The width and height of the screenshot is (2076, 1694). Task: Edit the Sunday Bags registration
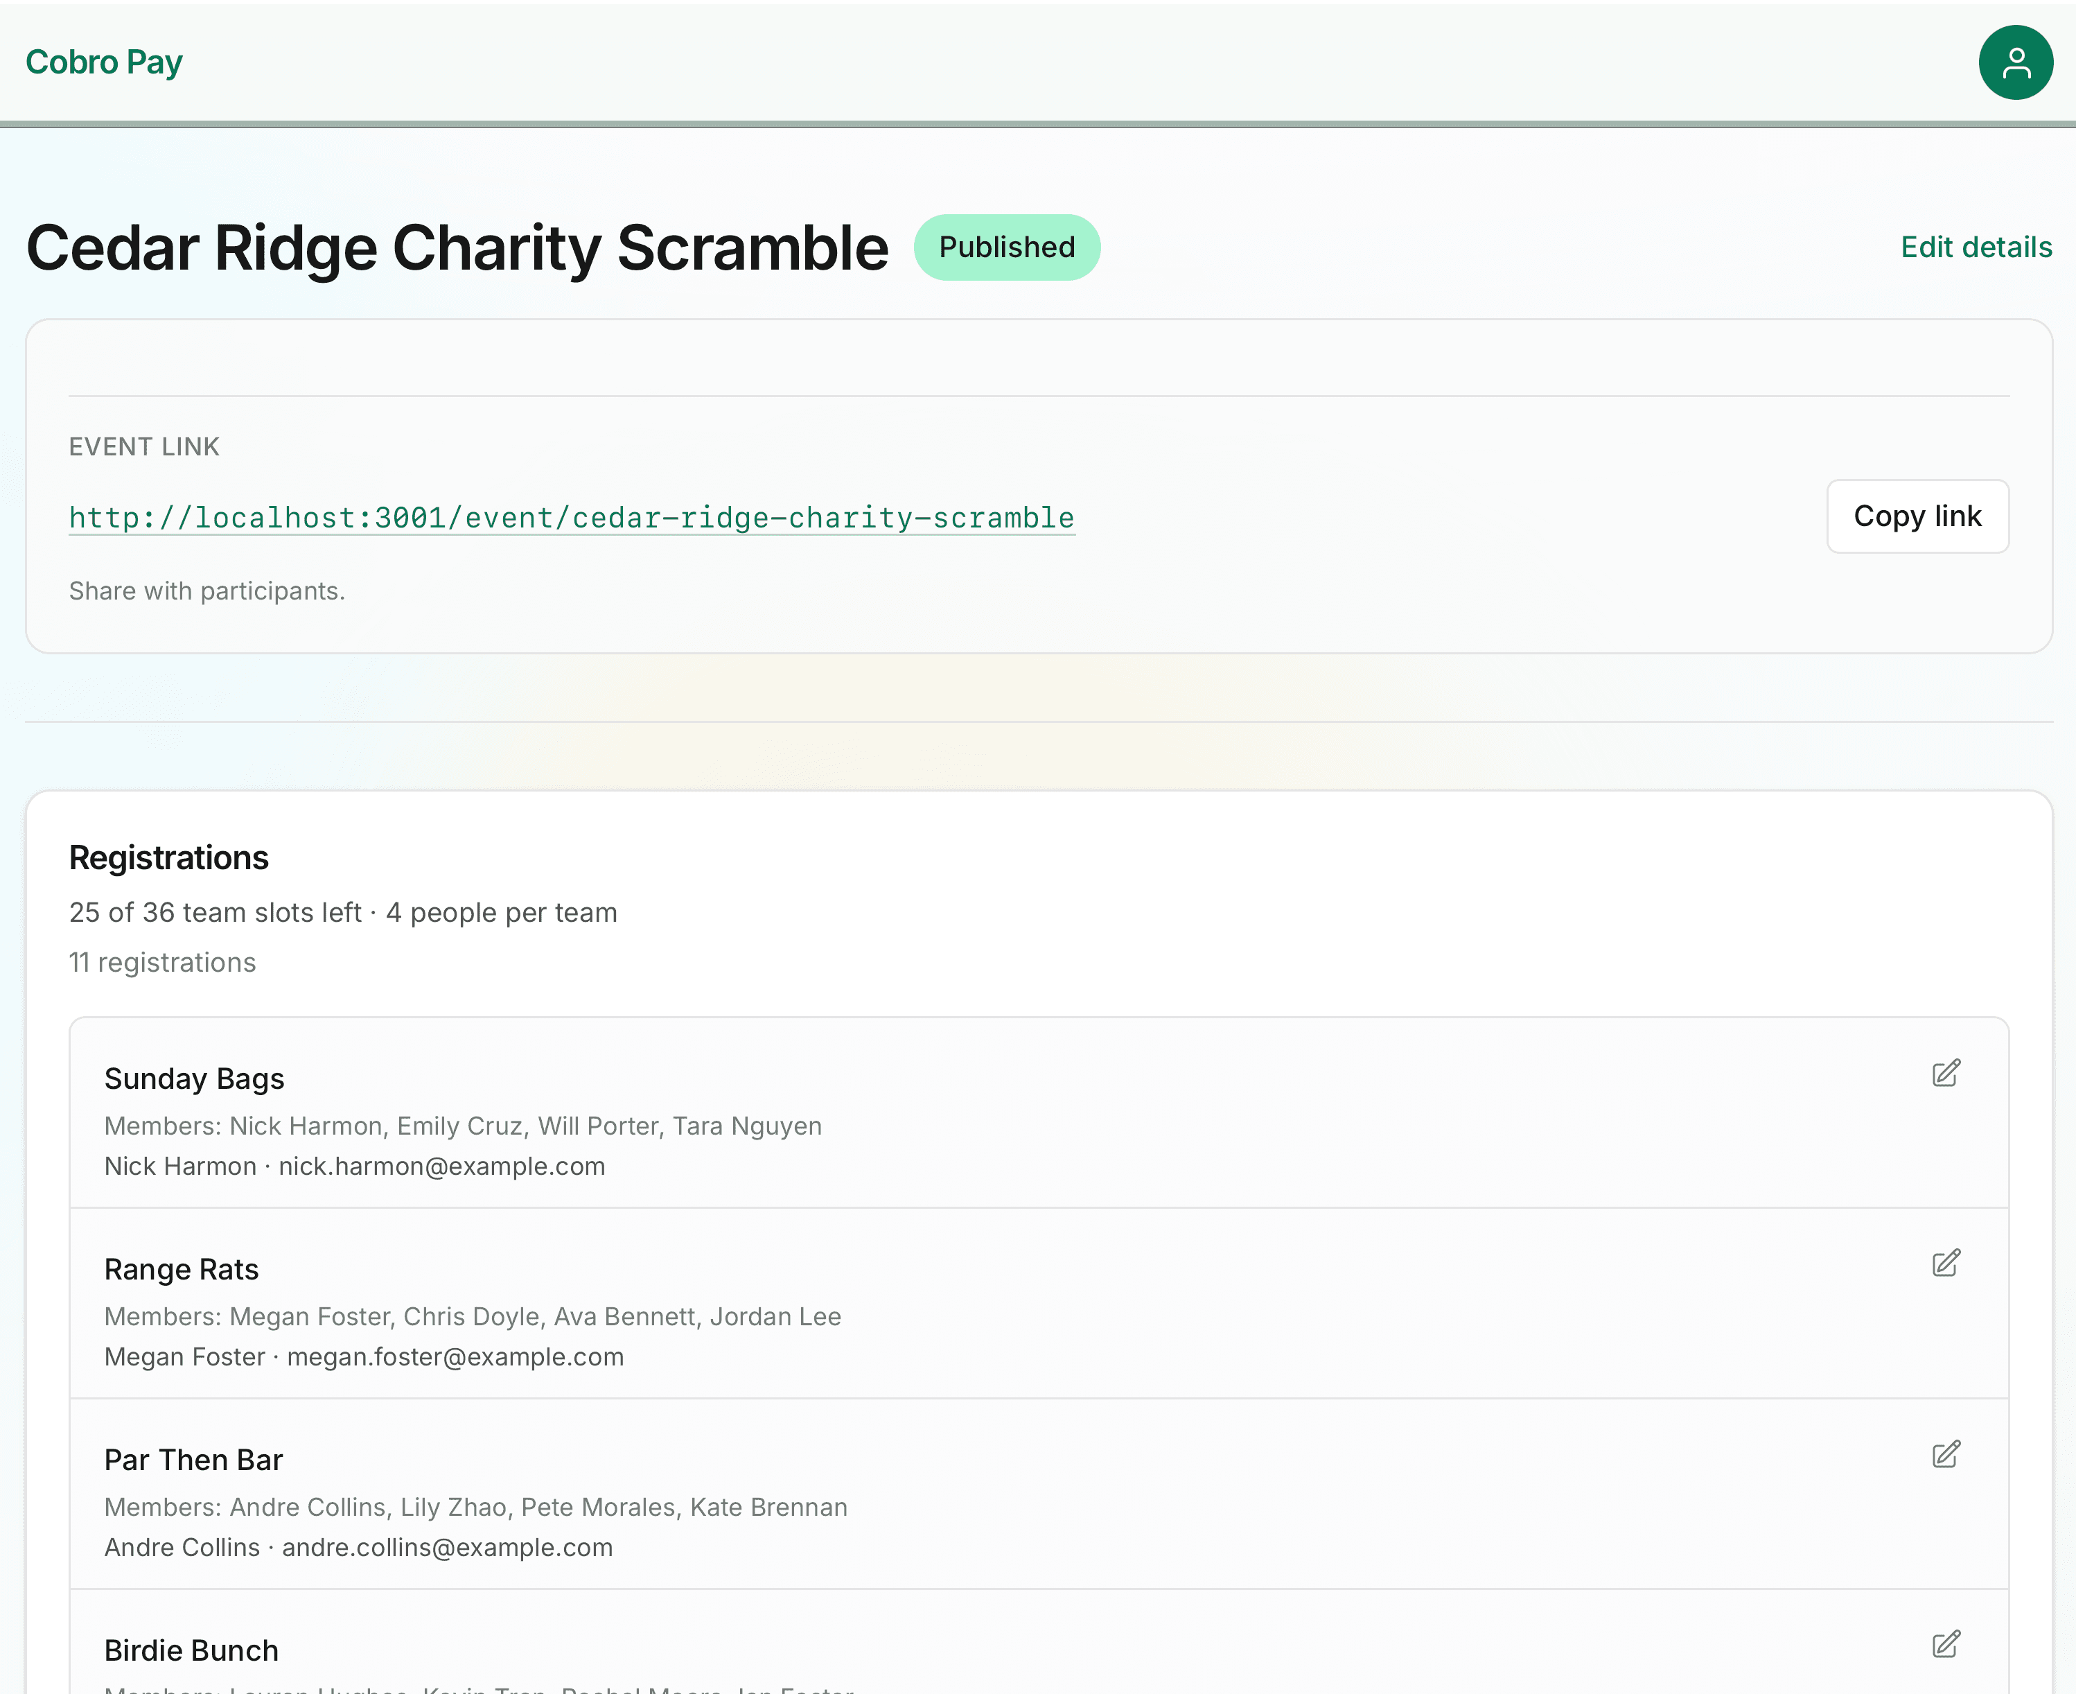click(x=1945, y=1074)
